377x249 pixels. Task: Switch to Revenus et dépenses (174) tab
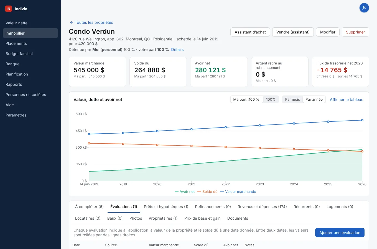262,207
